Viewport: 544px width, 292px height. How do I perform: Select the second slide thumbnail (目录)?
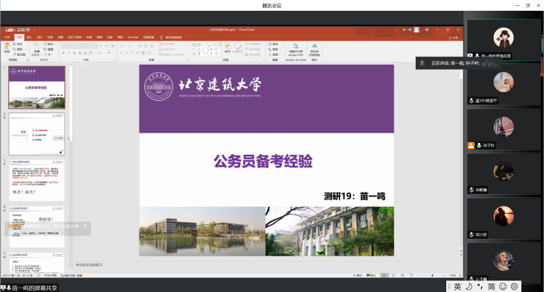click(x=37, y=134)
